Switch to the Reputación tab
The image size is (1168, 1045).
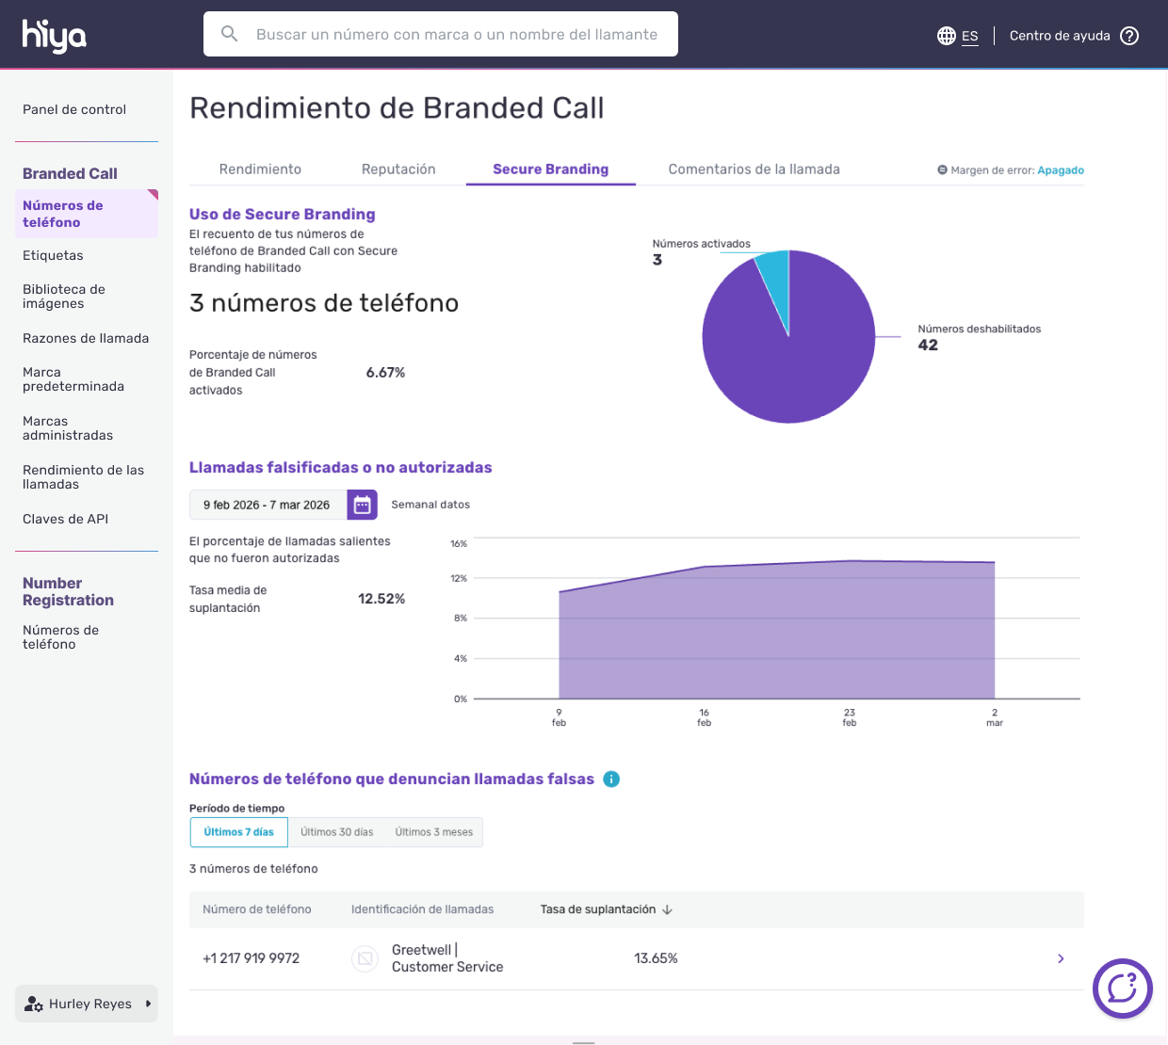click(x=398, y=169)
